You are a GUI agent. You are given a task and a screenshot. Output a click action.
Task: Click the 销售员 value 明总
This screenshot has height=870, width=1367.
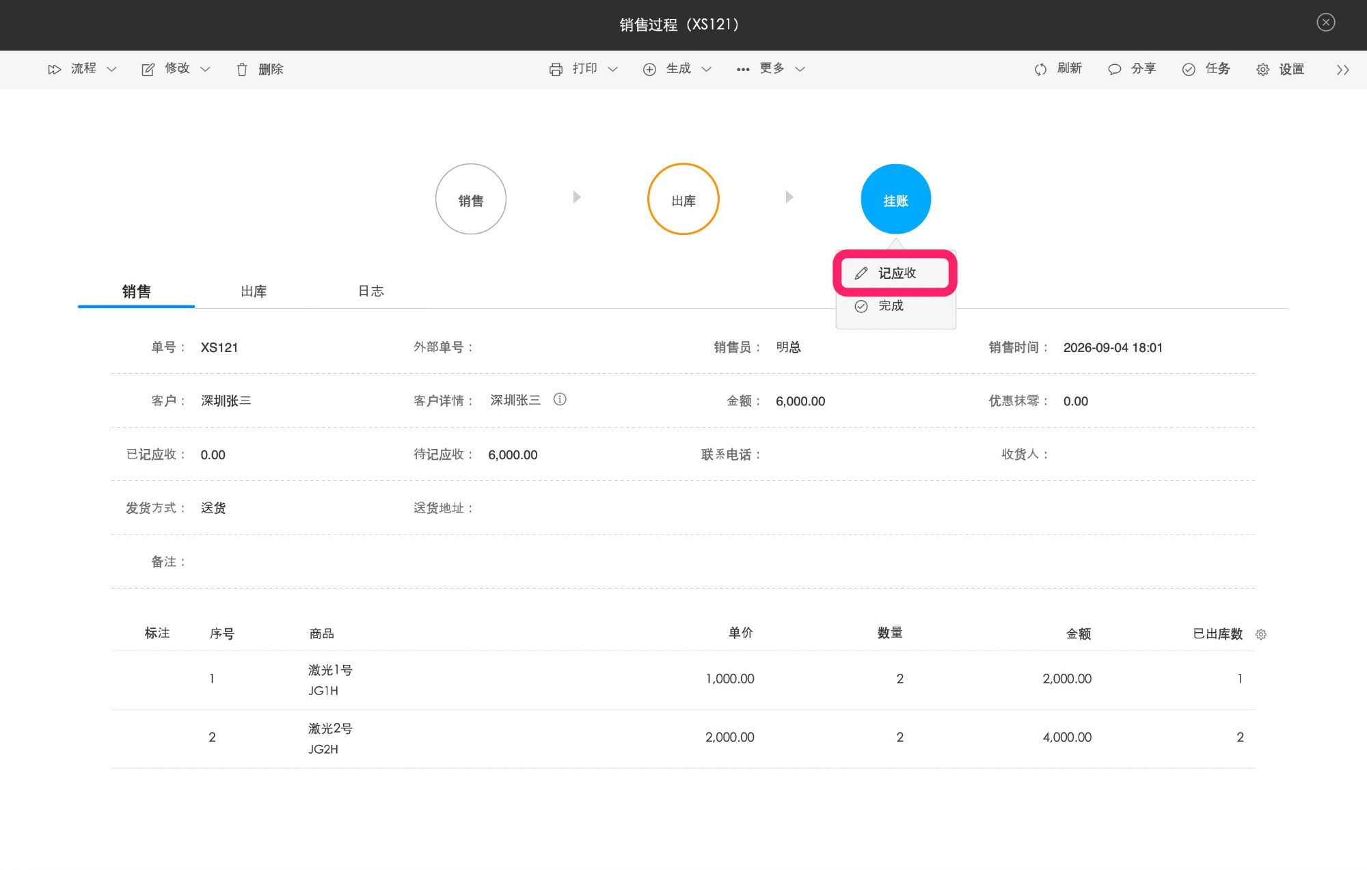[788, 347]
